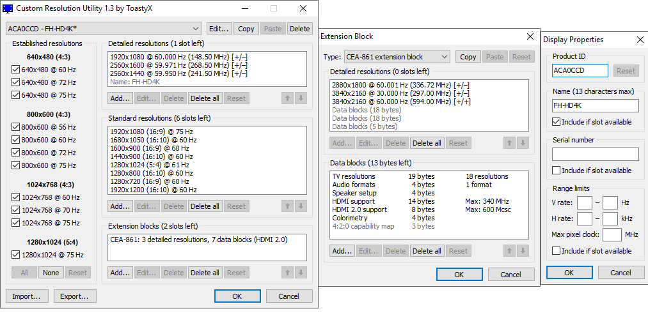Click up arrow in Extension Block detailed resolutions
Image resolution: width=648 pixels, height=327 pixels.
[510, 143]
